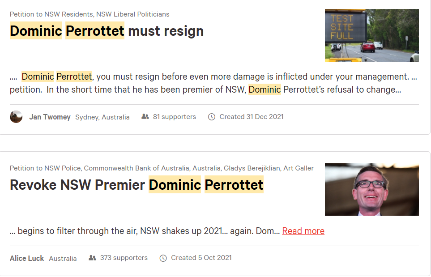Click 'Petition to NSW Police, Commonwealth Bank' line
The image size is (431, 277).
[162, 168]
